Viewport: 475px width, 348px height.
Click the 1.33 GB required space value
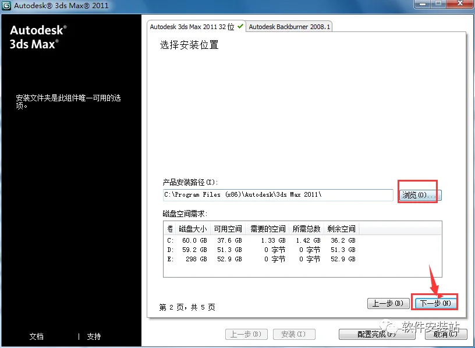coord(273,240)
